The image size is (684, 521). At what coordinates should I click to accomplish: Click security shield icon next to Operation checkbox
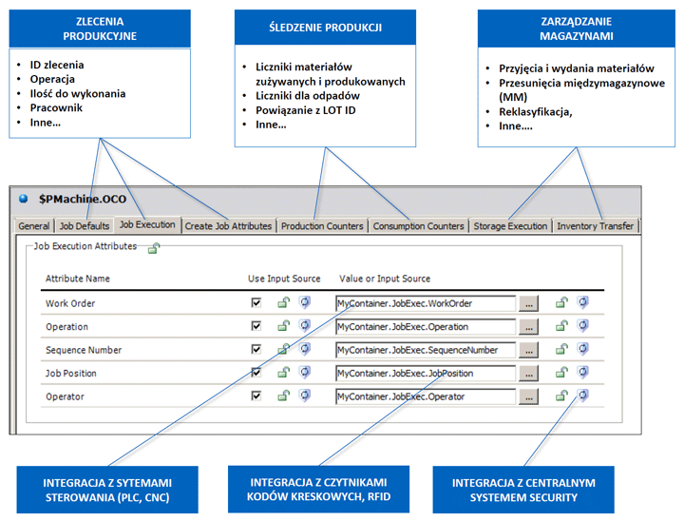pyautogui.click(x=305, y=326)
